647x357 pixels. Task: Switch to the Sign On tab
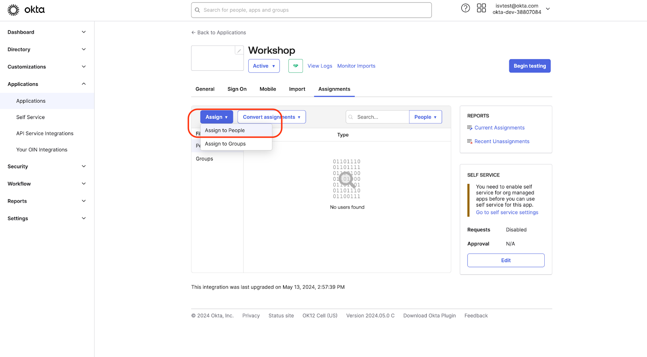click(x=237, y=89)
